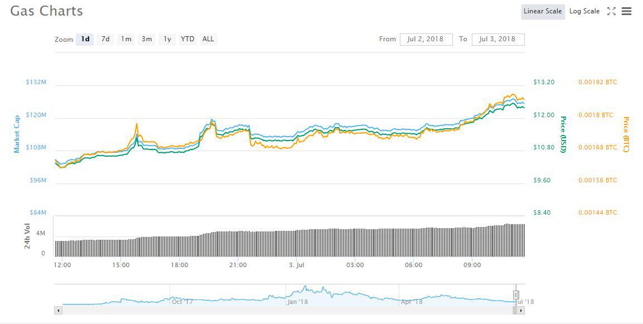This screenshot has height=324, width=643.
Task: Edit the From date field
Action: (426, 40)
